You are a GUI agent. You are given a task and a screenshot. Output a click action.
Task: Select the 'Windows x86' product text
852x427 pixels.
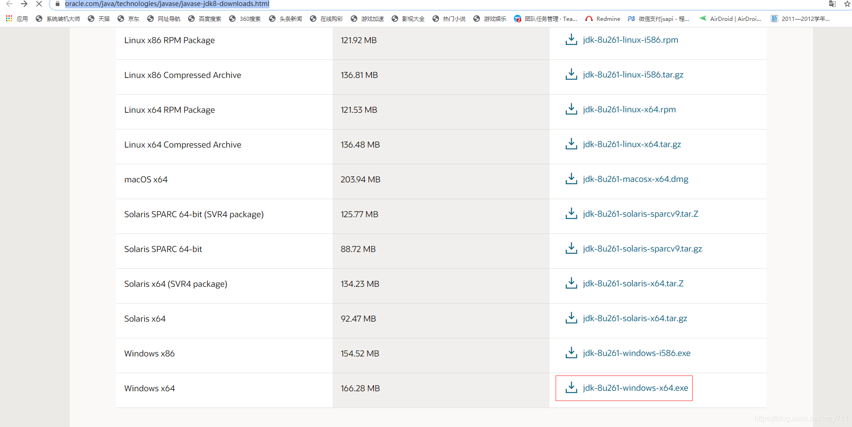click(150, 354)
